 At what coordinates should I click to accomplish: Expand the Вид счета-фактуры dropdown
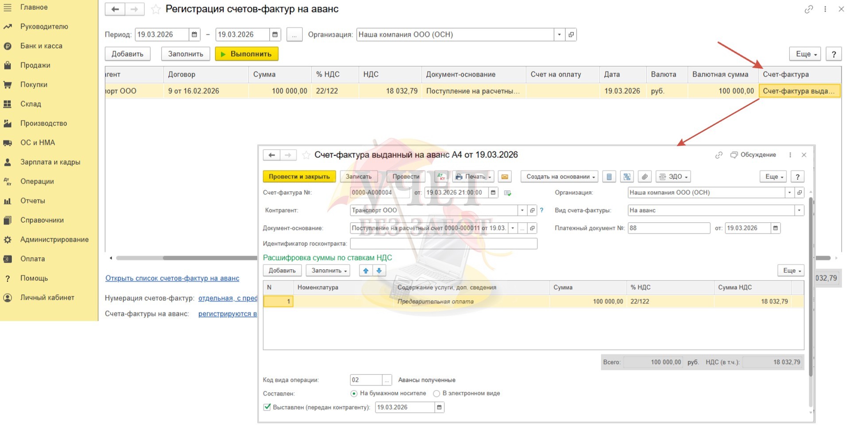point(799,210)
